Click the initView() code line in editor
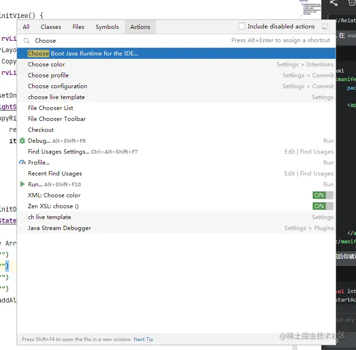 (22, 16)
